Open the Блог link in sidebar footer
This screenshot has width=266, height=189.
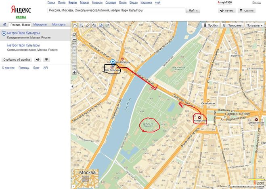(36, 68)
